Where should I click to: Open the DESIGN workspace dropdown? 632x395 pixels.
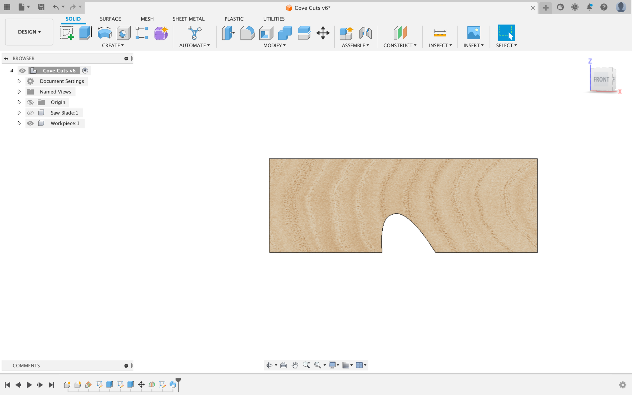[29, 32]
